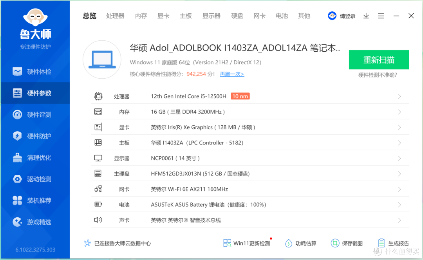Click 已连接鲁大师云数据中心 status text

(123, 243)
